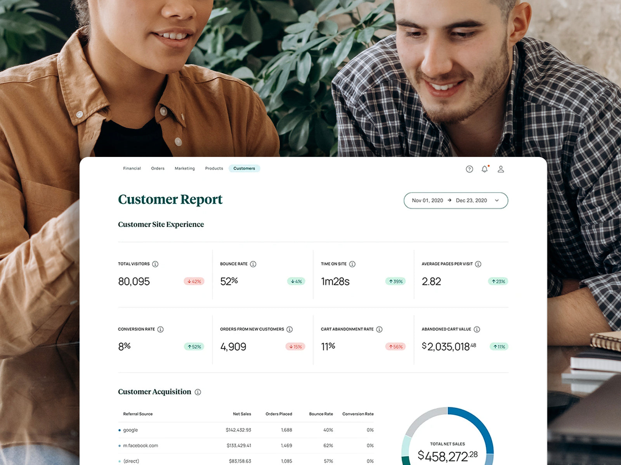Image resolution: width=621 pixels, height=465 pixels.
Task: Show info for Abandoned Cart Value
Action: click(x=477, y=329)
